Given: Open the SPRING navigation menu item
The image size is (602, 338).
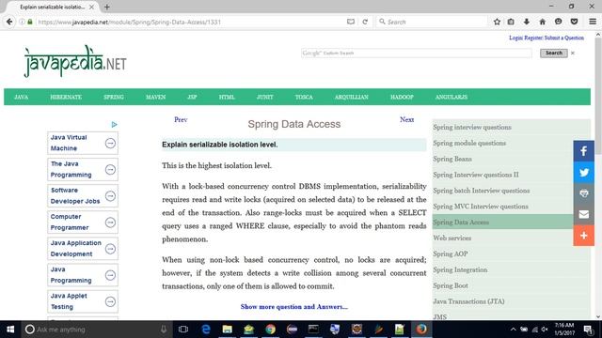Looking at the screenshot, I should point(114,97).
